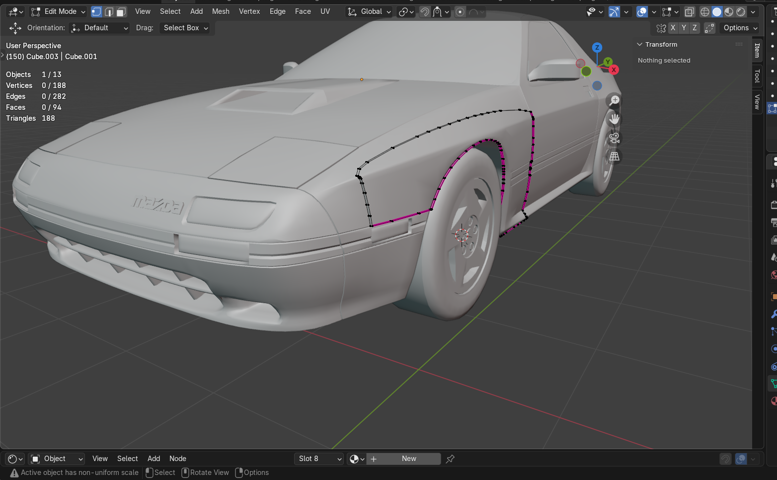Click New material button
The width and height of the screenshot is (777, 480).
click(404, 459)
